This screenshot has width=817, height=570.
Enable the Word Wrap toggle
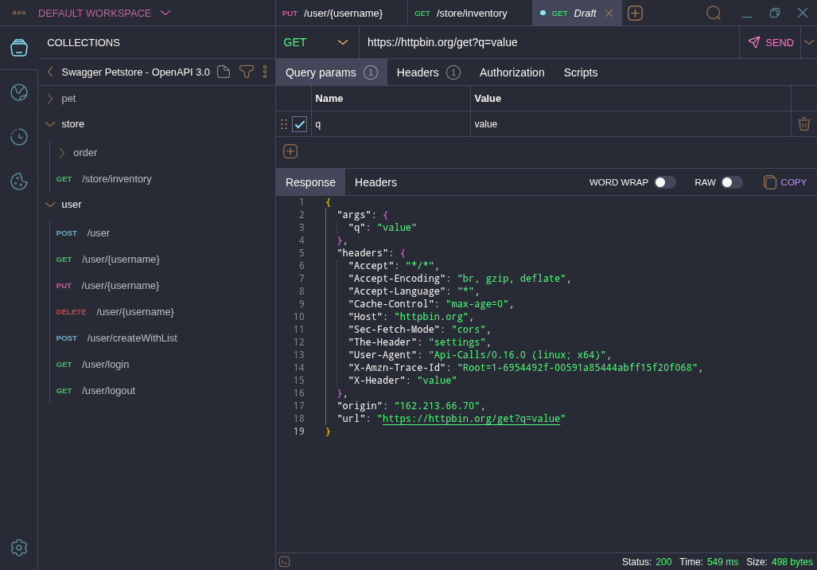coord(664,182)
